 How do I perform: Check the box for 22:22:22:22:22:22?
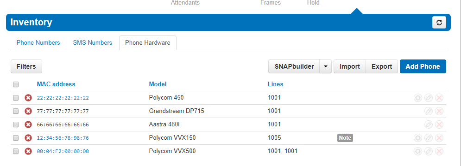(16, 98)
